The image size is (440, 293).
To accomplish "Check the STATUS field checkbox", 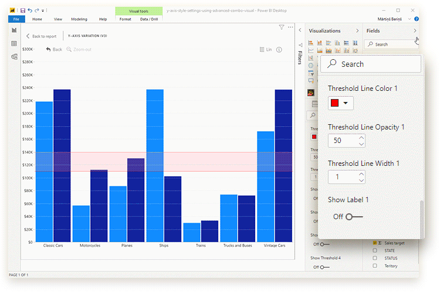I will pos(375,258).
